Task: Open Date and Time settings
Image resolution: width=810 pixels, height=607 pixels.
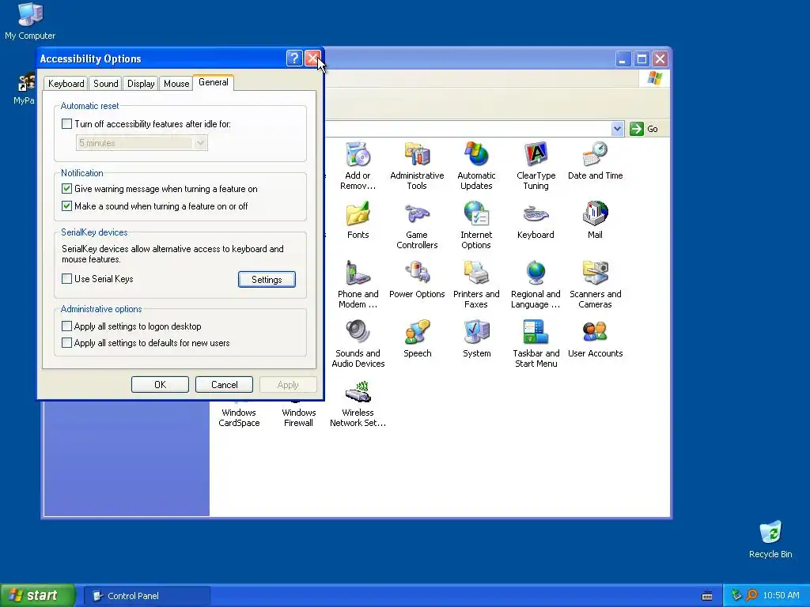Action: (x=595, y=160)
